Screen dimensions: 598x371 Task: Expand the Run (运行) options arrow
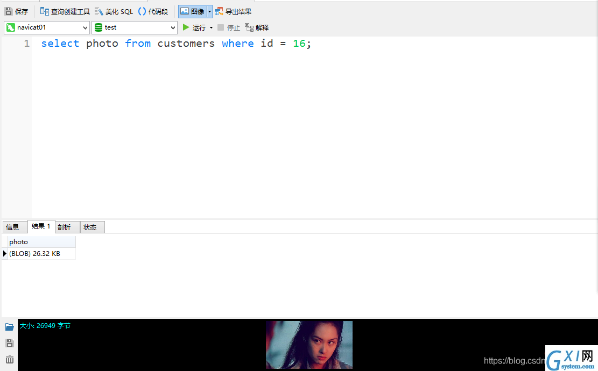tap(212, 27)
